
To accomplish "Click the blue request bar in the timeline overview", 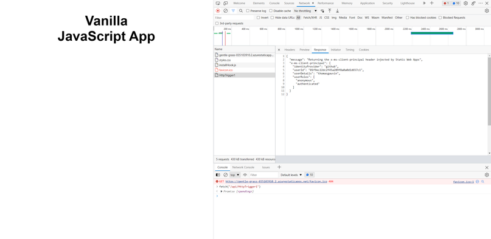I will point(432,33).
